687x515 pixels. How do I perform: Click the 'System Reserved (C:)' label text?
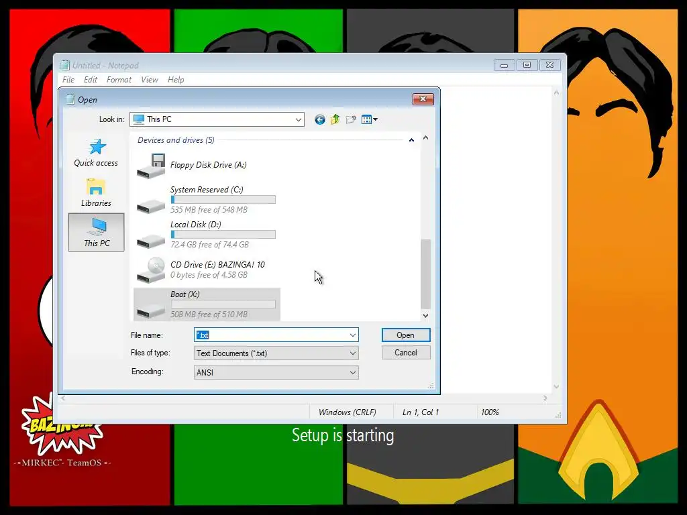tap(207, 190)
